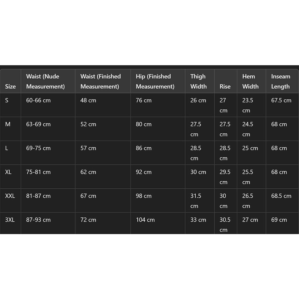299x299 pixels.
Task: Click the Thigh Width column header
Action: [198, 82]
